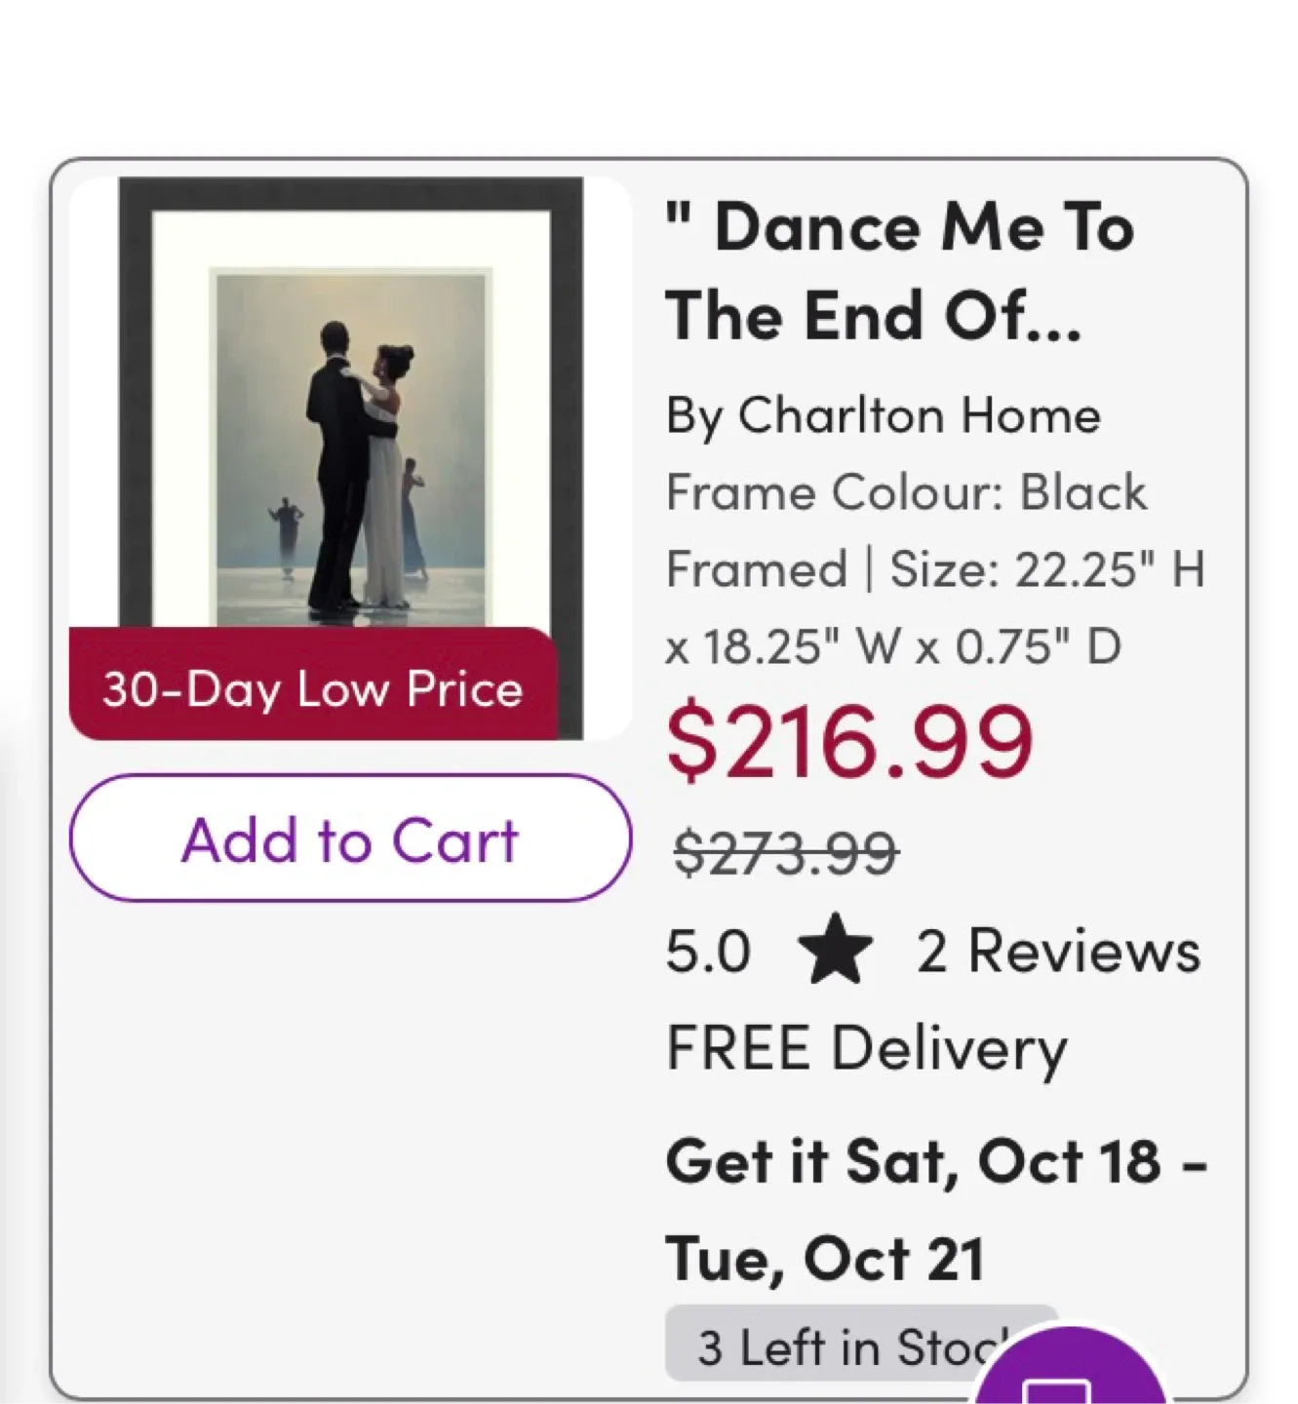Click the 18.25" W x 0.75" D dimensions line
This screenshot has width=1298, height=1404.
(x=892, y=646)
